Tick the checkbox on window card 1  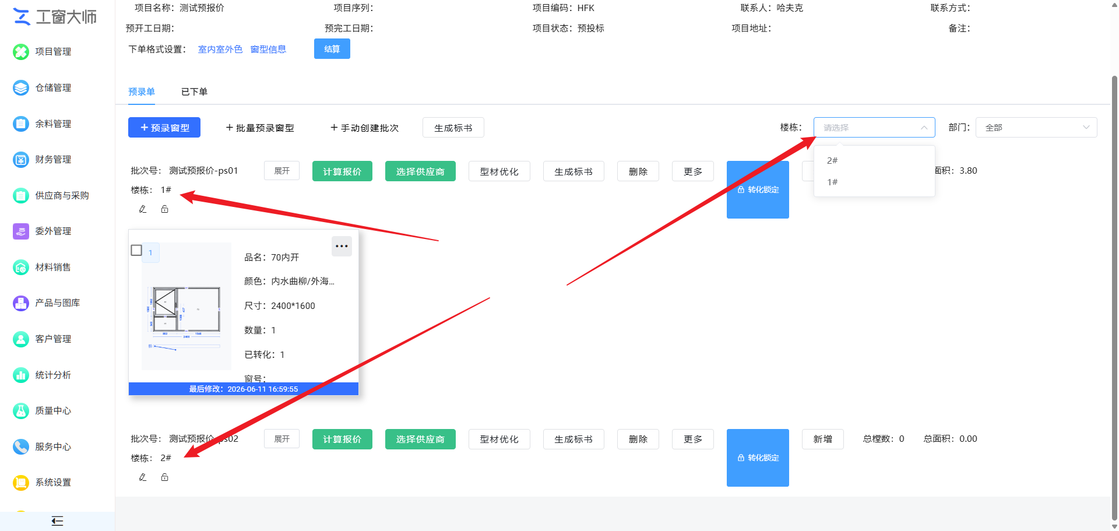pyautogui.click(x=136, y=250)
